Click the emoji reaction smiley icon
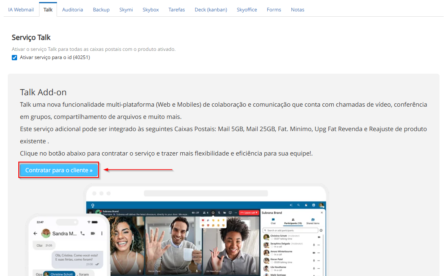The height and width of the screenshot is (276, 444). click(212, 212)
